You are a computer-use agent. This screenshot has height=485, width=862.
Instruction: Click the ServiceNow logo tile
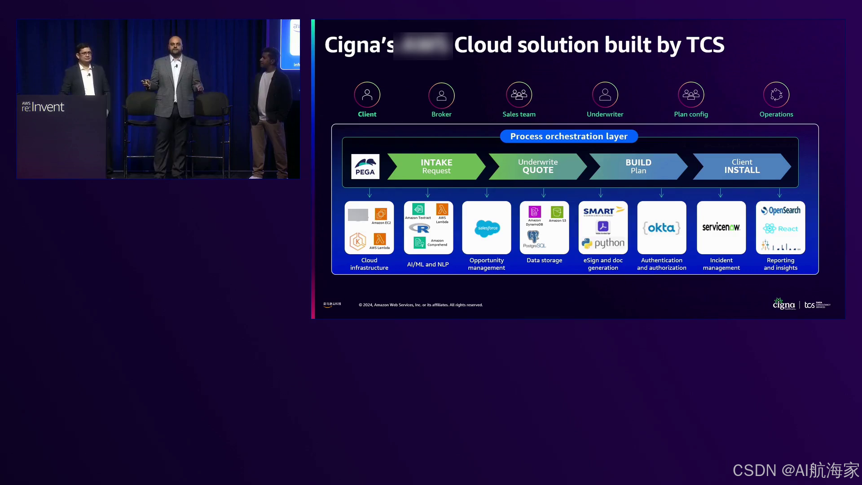pos(721,227)
